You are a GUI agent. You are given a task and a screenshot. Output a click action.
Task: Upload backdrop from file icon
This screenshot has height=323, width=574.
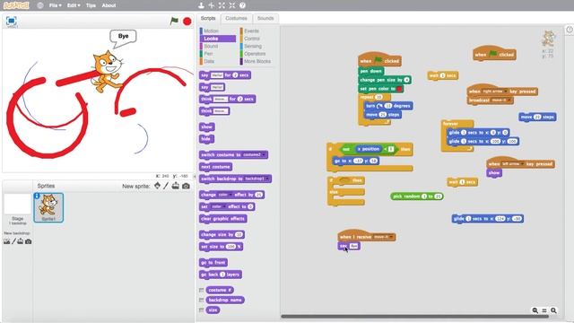[x=21, y=241]
